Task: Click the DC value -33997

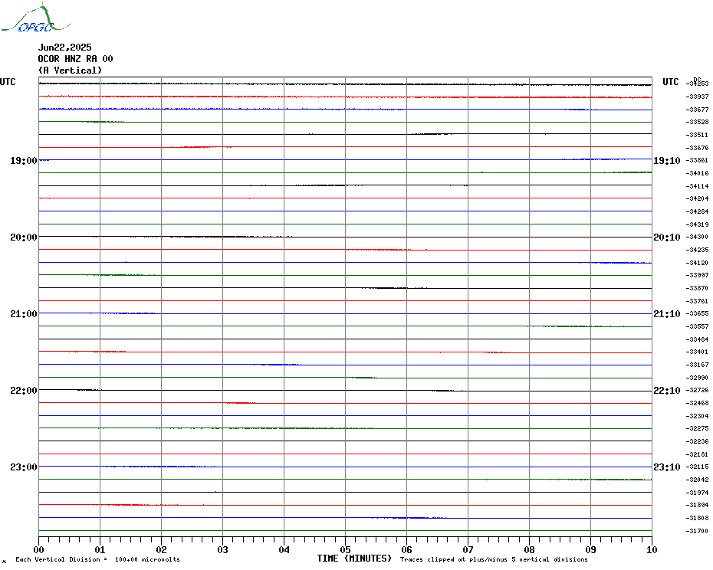Action: (x=697, y=276)
